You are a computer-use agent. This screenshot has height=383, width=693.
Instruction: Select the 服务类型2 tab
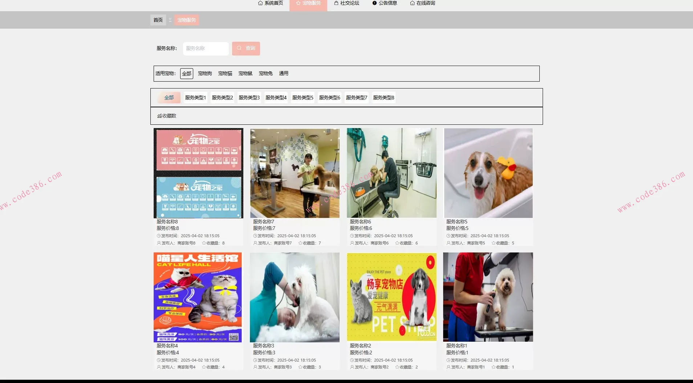(x=222, y=98)
